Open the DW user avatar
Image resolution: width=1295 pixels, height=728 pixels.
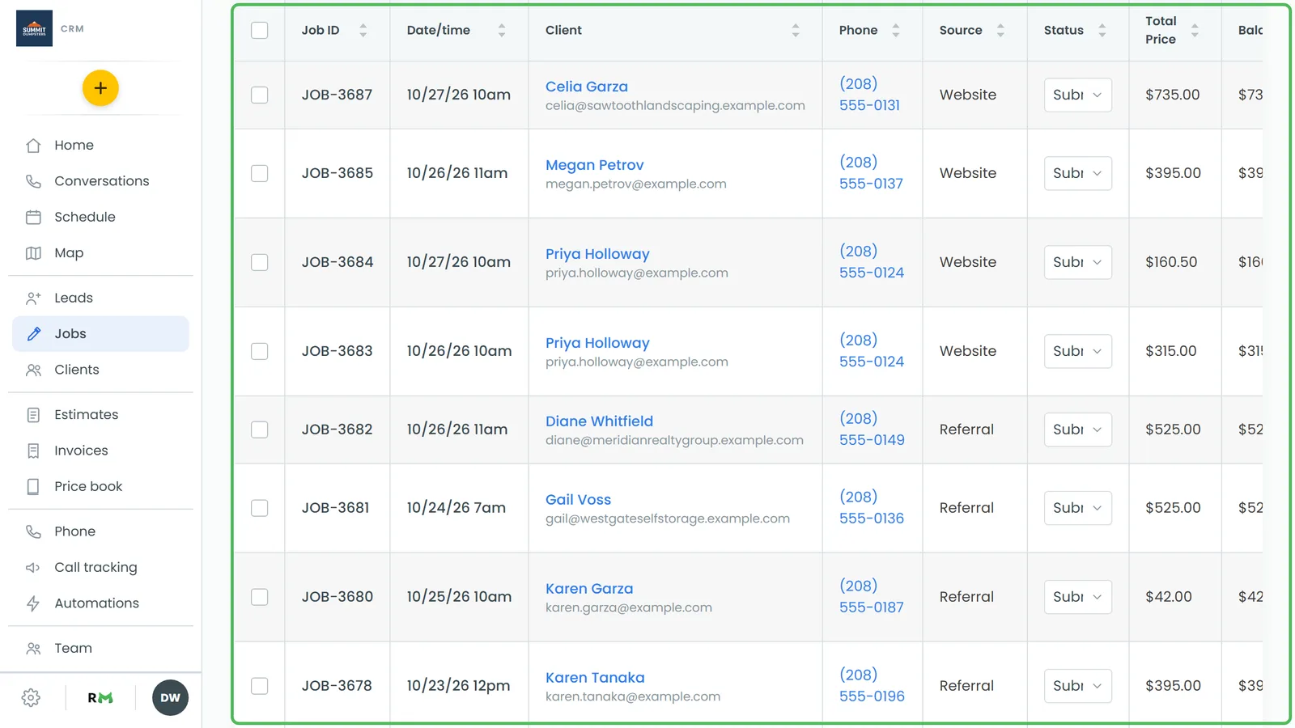pyautogui.click(x=170, y=697)
